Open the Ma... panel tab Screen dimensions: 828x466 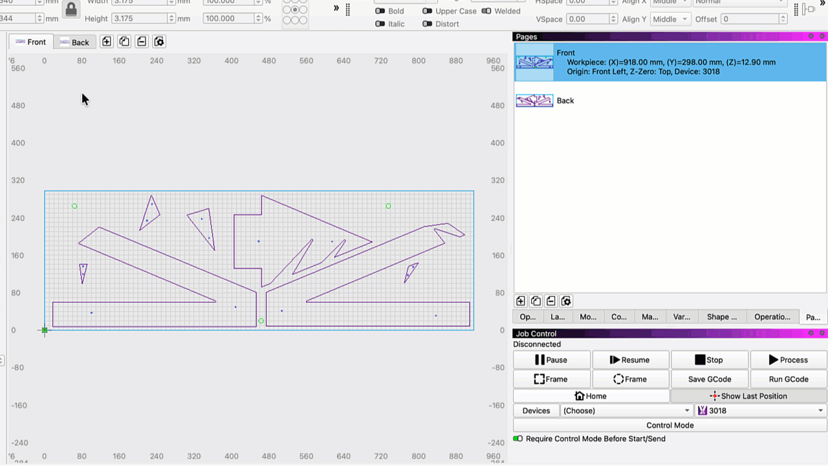tap(650, 316)
